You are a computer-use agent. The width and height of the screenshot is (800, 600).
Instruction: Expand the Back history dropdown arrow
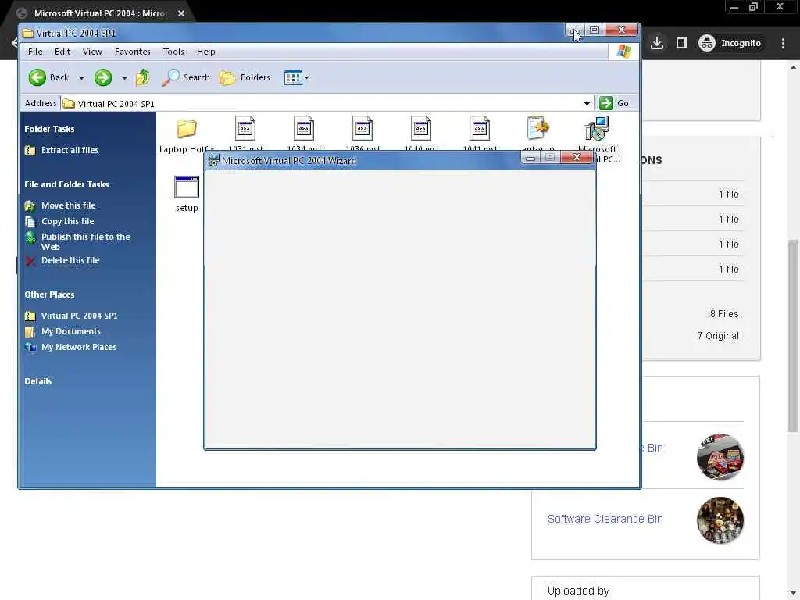[81, 78]
